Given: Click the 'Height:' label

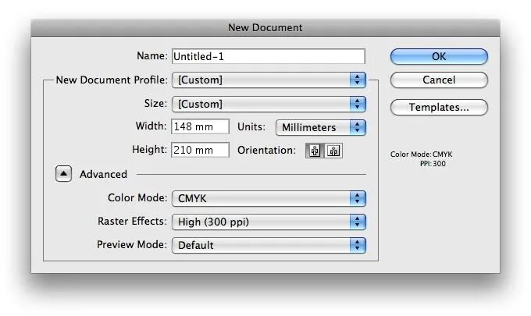Looking at the screenshot, I should (150, 150).
